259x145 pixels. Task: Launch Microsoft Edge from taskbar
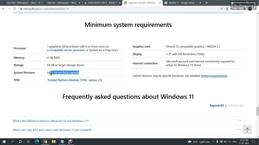(37, 141)
